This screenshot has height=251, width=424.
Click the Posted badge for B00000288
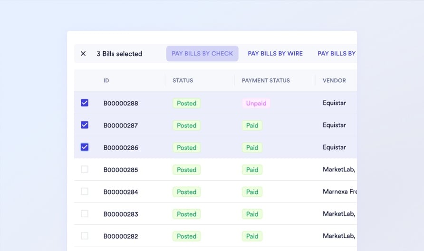click(x=187, y=103)
